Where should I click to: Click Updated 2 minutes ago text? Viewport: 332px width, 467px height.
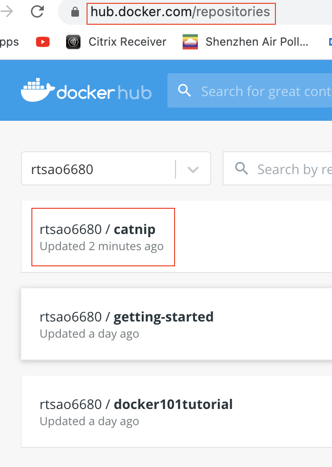click(101, 247)
